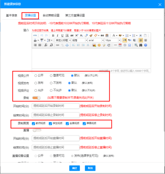This screenshot has width=165, height=174.
Task: Uncheck the 教师视频 checkbox
Action: tap(33, 124)
